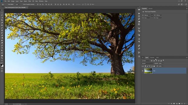Select the Hand tool
This screenshot has width=188, height=105.
2,55
